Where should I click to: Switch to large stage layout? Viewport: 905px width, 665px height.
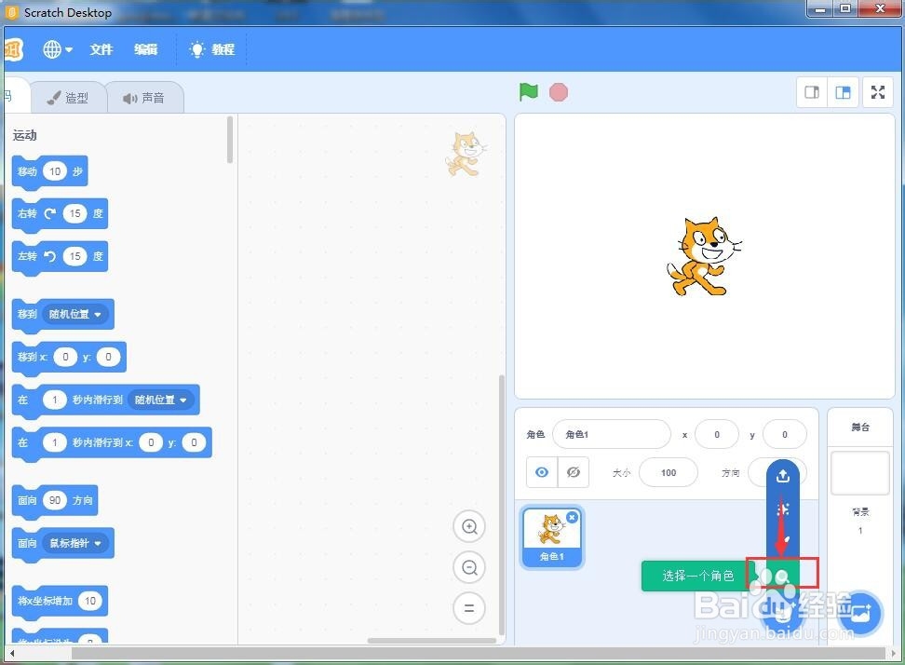843,92
